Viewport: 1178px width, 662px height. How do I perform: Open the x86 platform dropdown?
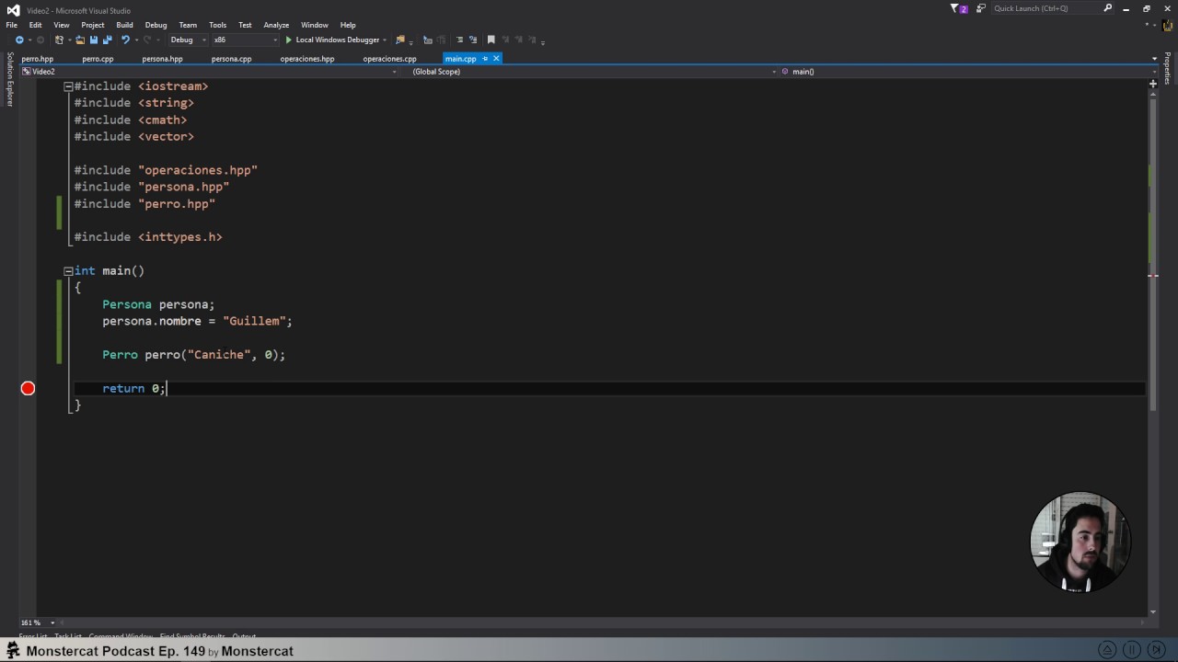245,40
